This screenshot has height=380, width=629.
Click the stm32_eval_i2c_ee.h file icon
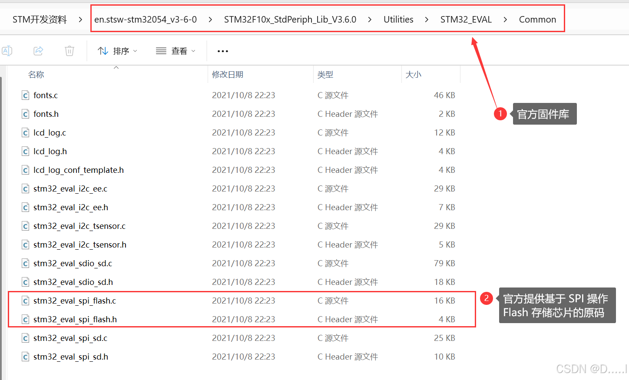(x=26, y=207)
